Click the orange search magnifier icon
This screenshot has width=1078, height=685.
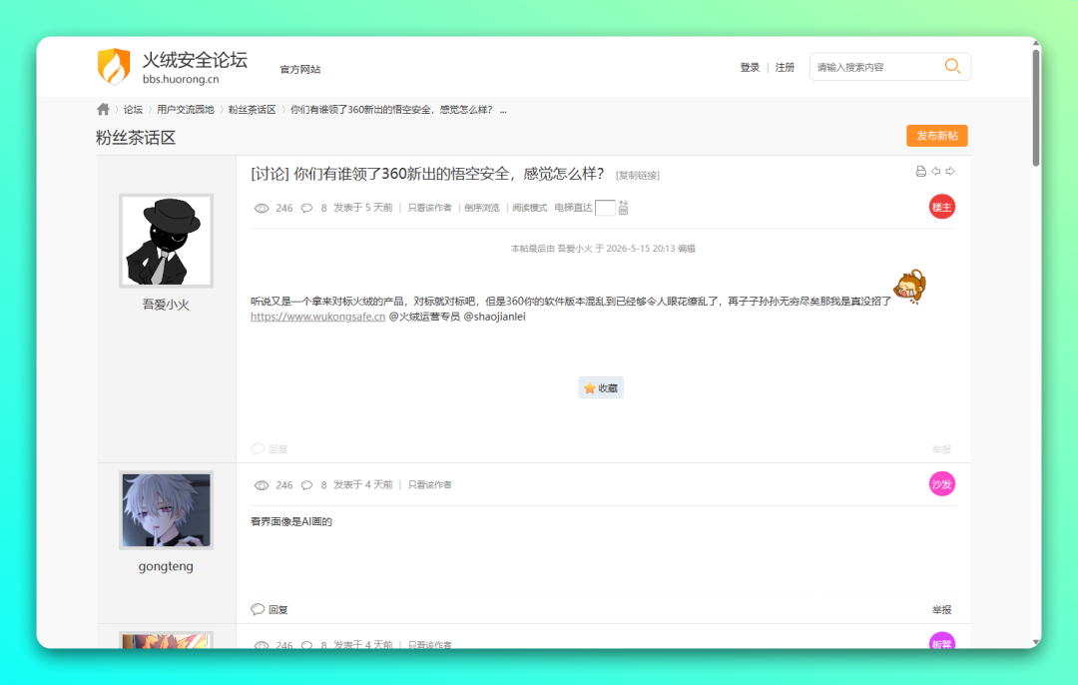(x=952, y=67)
